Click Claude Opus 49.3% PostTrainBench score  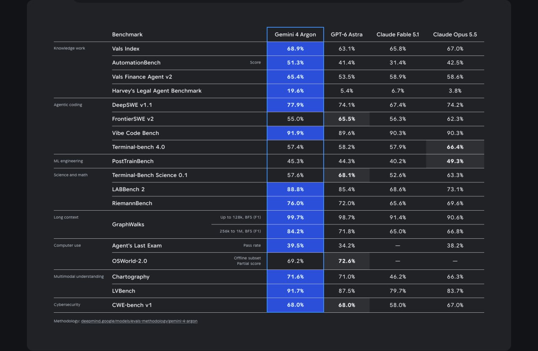coord(455,161)
